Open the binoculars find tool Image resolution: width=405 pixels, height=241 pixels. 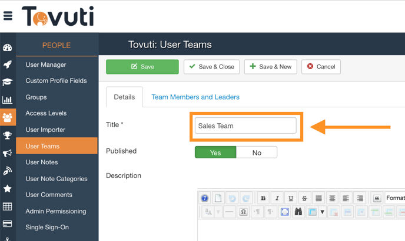click(x=298, y=212)
